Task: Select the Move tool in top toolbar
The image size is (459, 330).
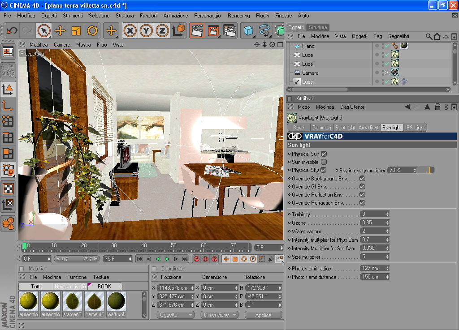Action: tap(60, 30)
